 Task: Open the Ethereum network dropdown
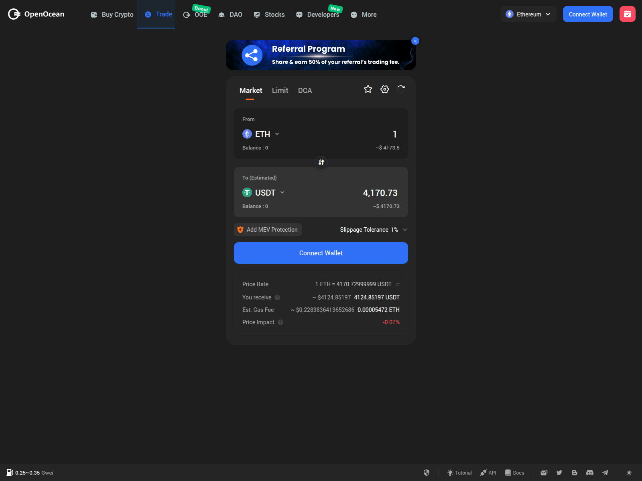tap(528, 14)
